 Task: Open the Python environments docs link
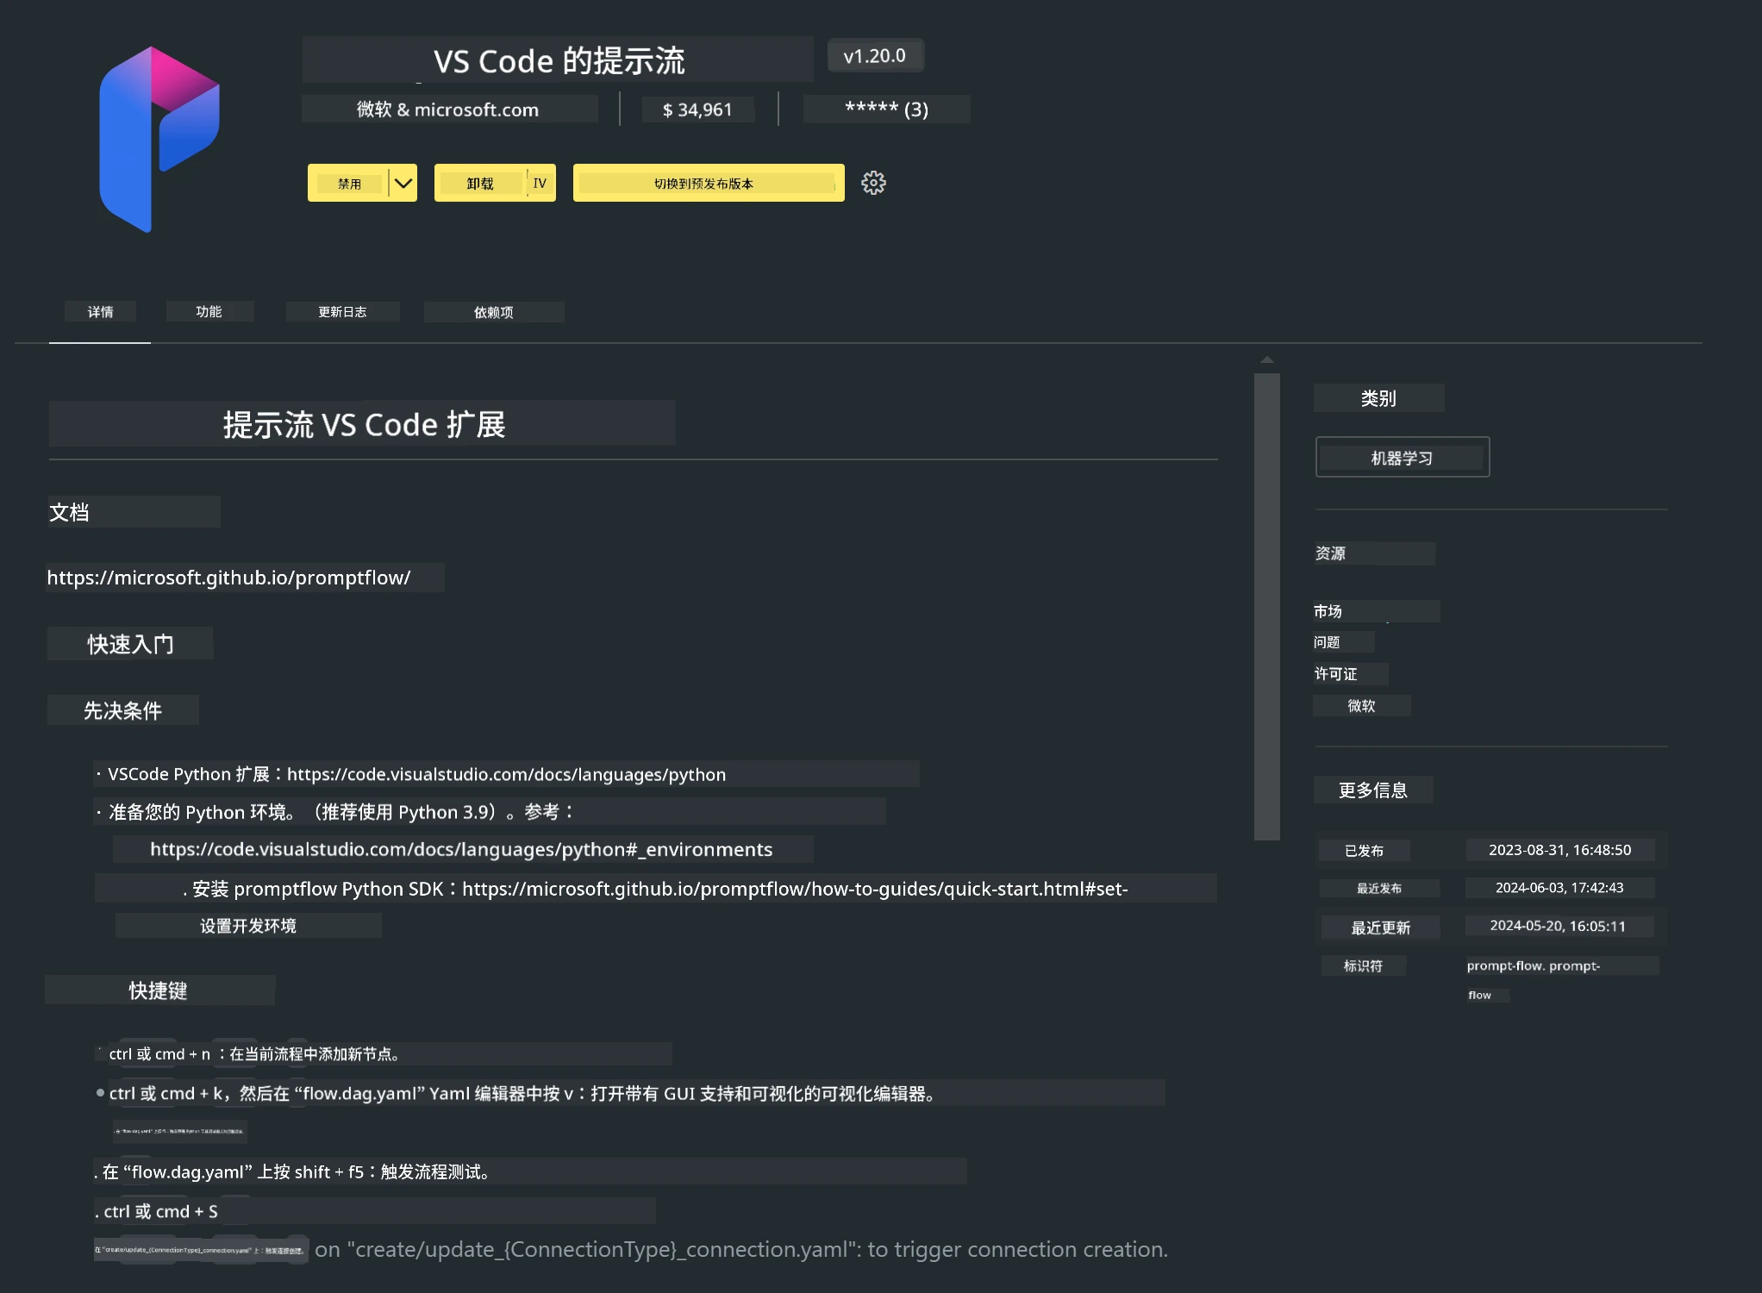tap(461, 849)
